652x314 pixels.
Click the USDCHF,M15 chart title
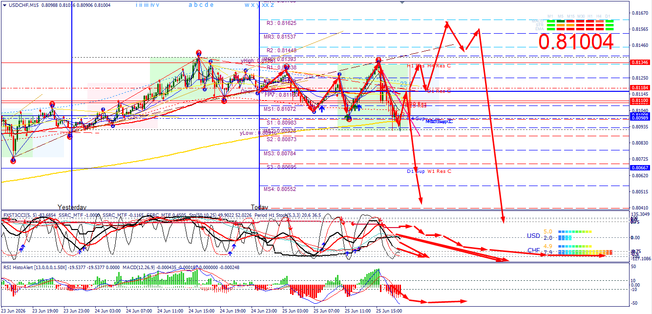[24, 5]
